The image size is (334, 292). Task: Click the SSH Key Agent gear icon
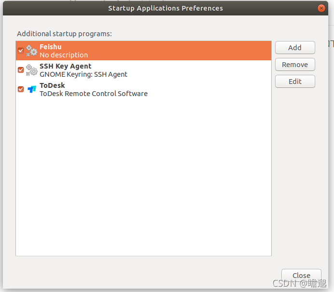pos(32,70)
